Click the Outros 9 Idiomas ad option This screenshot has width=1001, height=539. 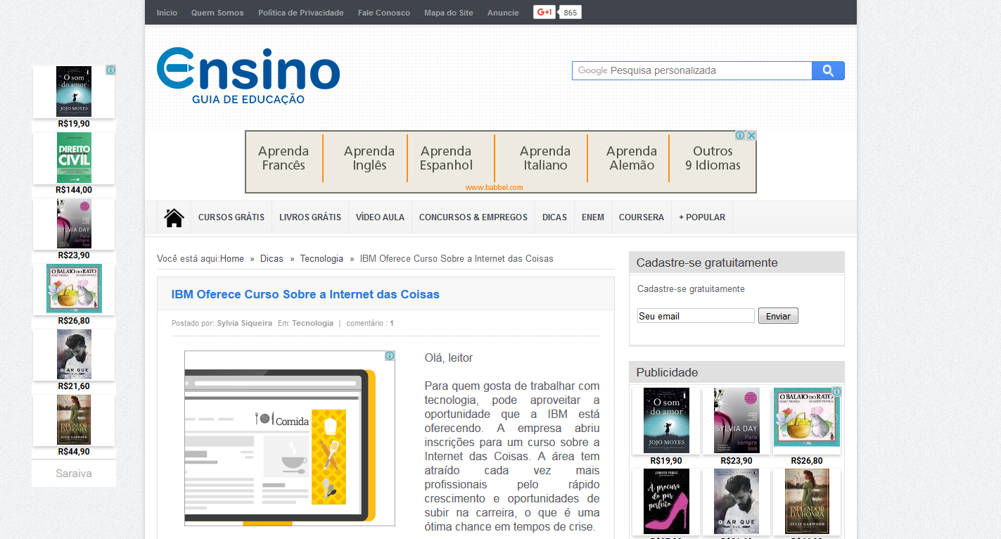coord(713,158)
